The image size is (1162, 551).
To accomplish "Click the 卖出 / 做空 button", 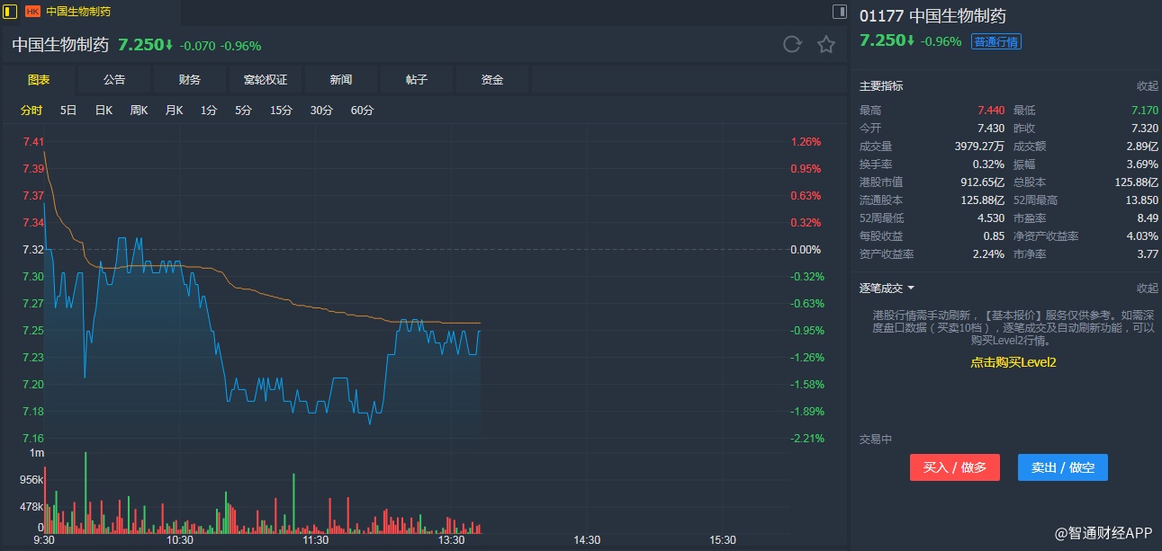I will point(1062,467).
